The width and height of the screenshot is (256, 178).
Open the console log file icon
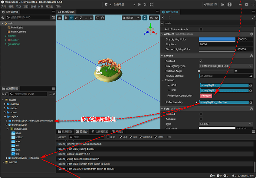tap(169, 137)
